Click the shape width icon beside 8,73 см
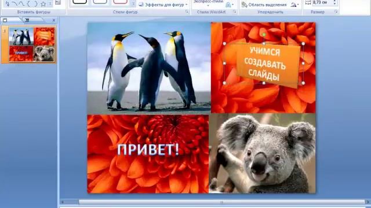Screen dimensions: 371x208 (x=308, y=2)
